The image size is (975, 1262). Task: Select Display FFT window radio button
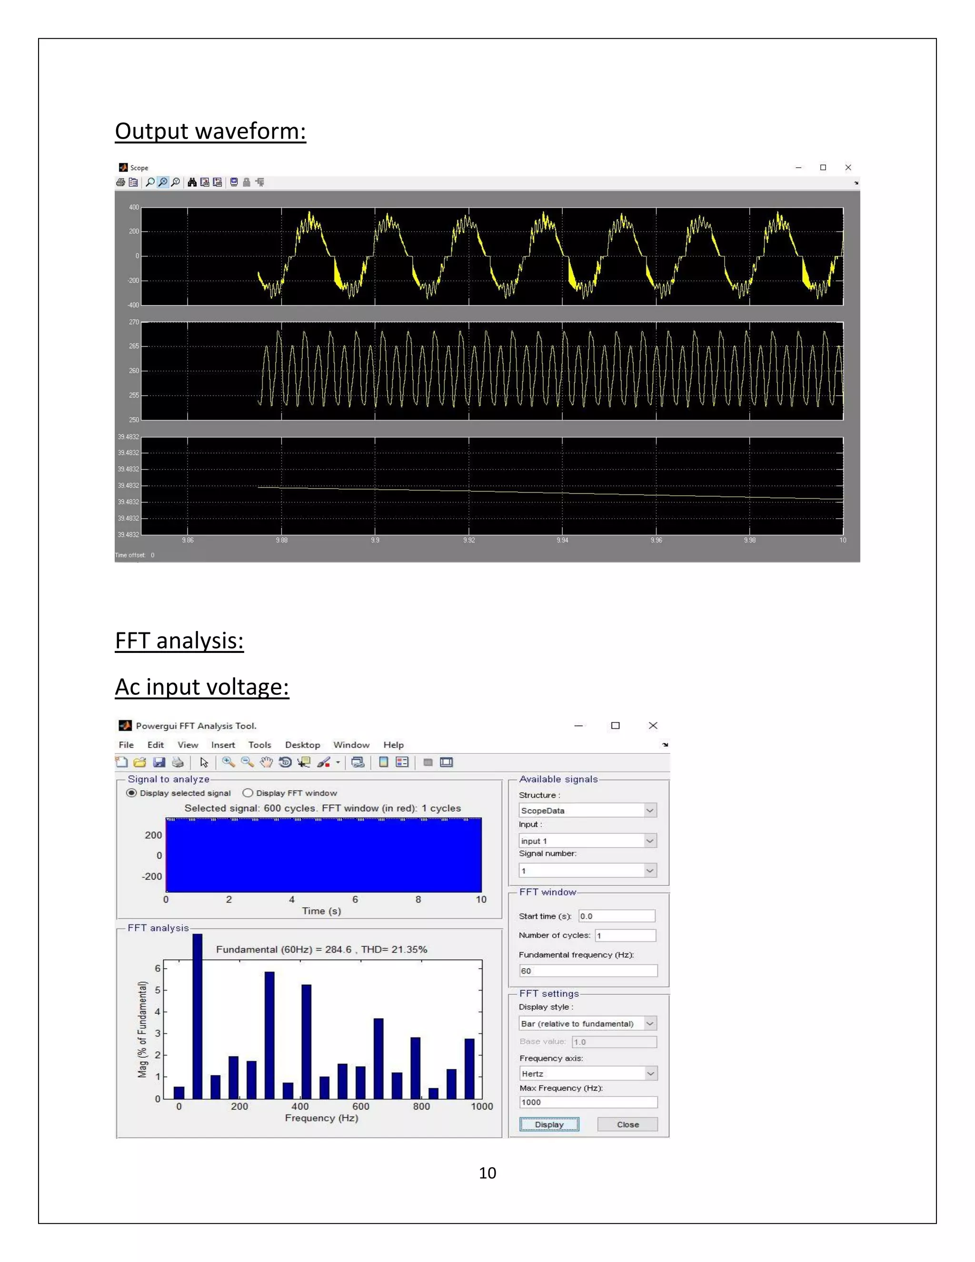tap(248, 793)
